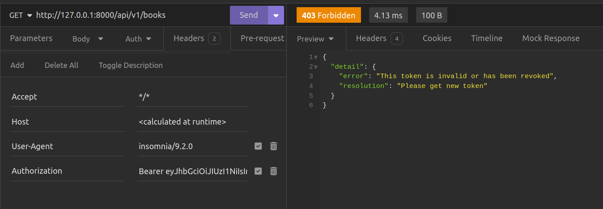Viewport: 603px width, 209px height.
Task: Collapse the "detail" JSON object
Action: (x=316, y=67)
